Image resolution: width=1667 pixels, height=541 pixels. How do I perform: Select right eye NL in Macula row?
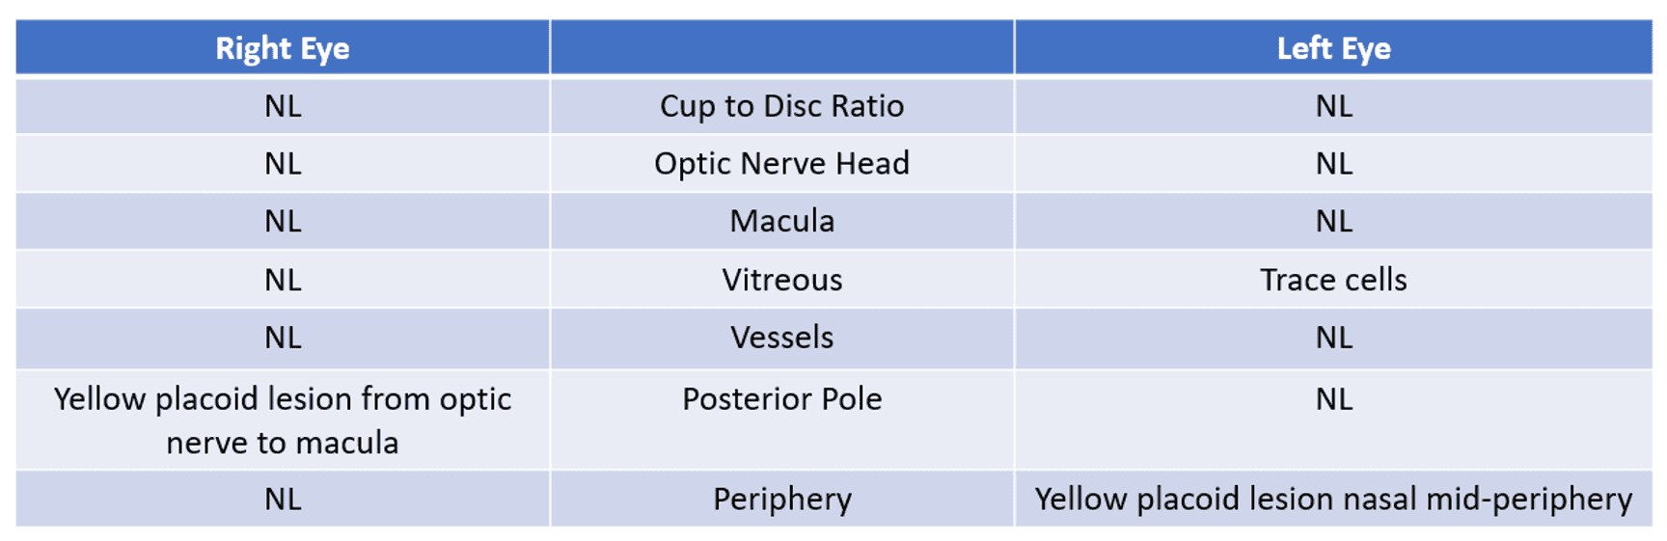click(x=283, y=221)
